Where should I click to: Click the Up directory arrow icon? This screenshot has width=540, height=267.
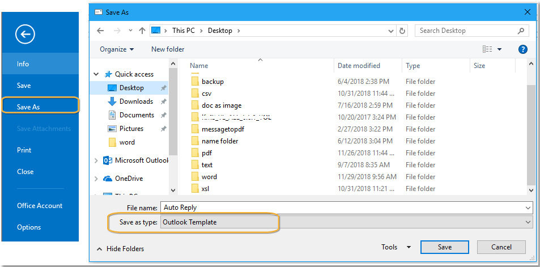[x=142, y=31]
